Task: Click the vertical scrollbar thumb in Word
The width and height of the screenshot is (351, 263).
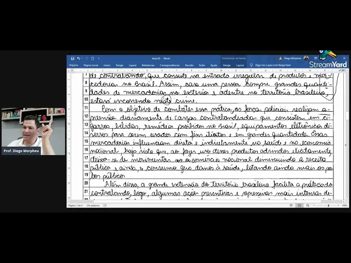Action: [347, 116]
